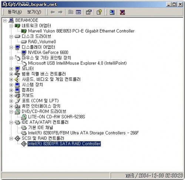Screen dimensions: 185x180
Task: Select Intel(R) 82801FR SATA RAID Controller
Action: click(64, 144)
